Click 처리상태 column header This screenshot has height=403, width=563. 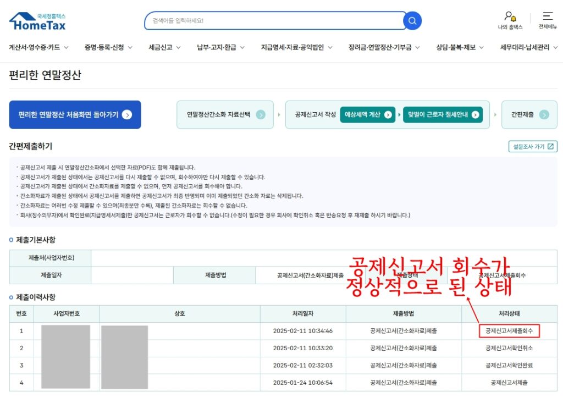pyautogui.click(x=509, y=313)
